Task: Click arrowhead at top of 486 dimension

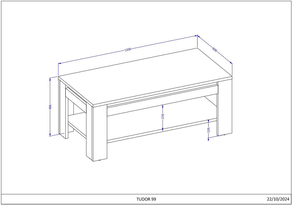Action: (x=50, y=79)
